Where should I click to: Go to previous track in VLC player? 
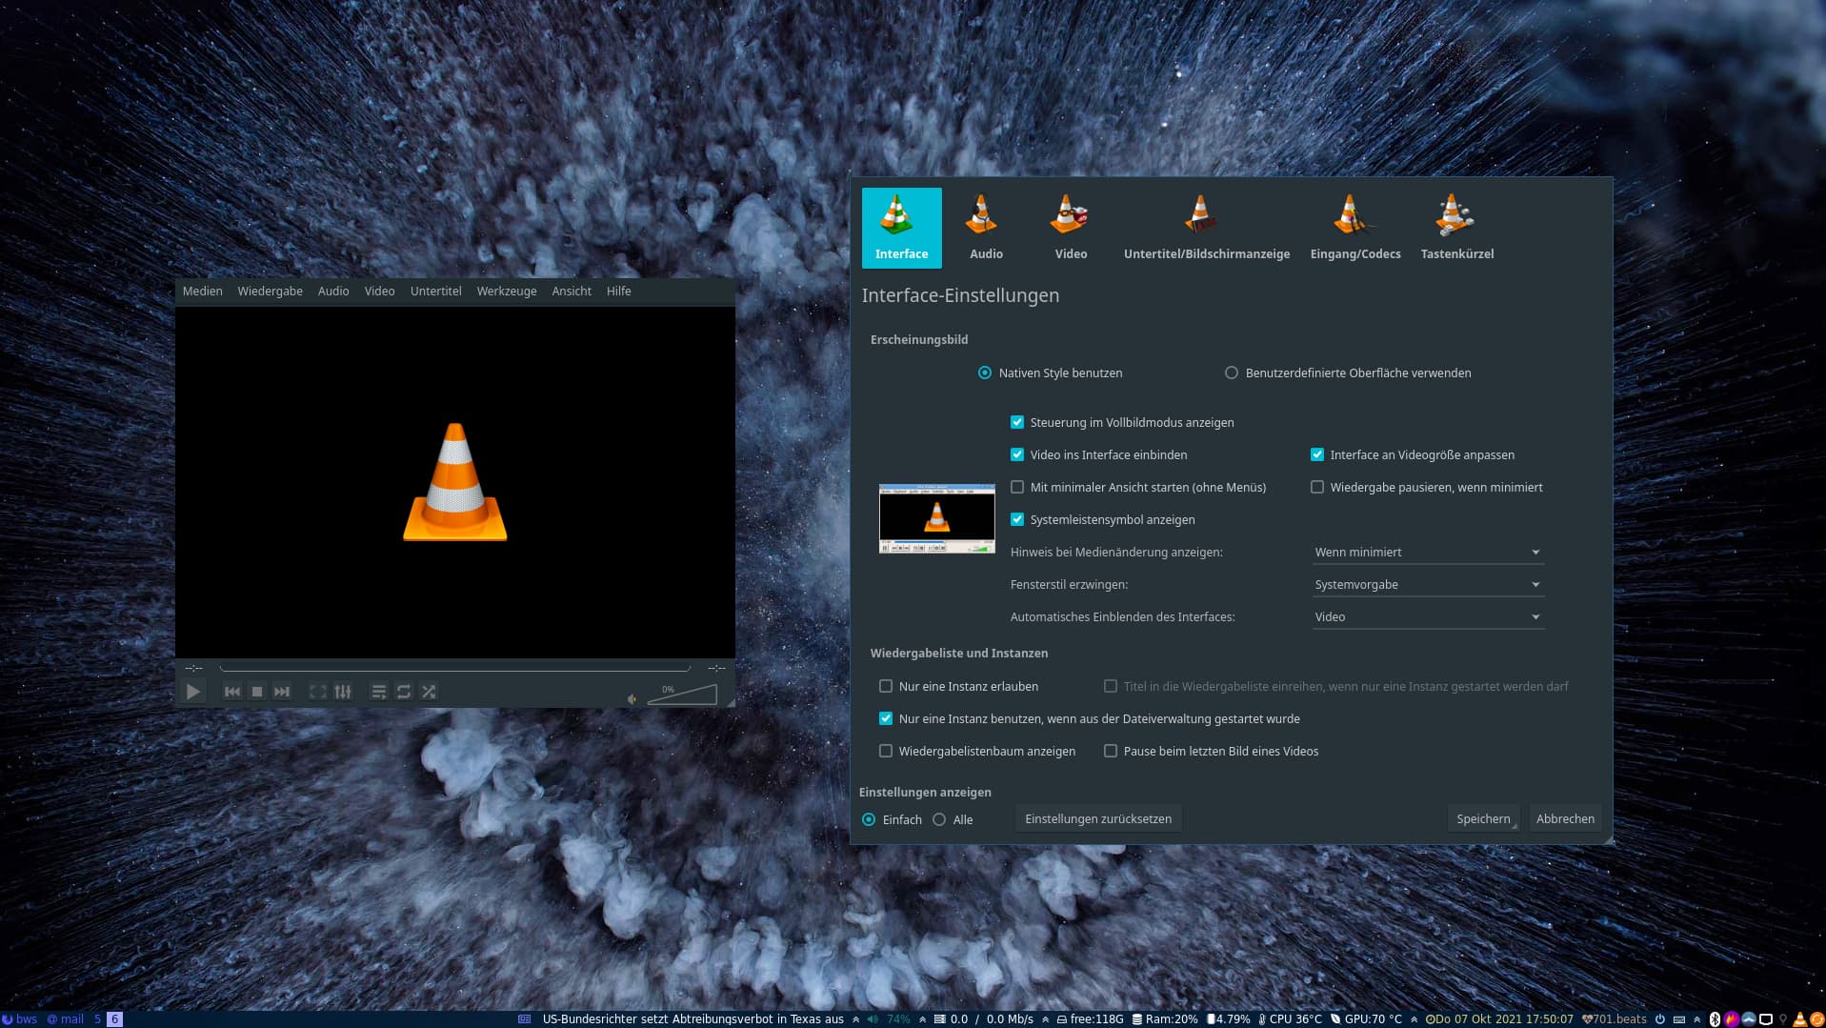(x=231, y=692)
